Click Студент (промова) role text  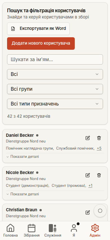click(x=69, y=186)
